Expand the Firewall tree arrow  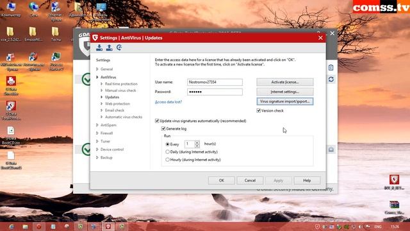point(97,133)
